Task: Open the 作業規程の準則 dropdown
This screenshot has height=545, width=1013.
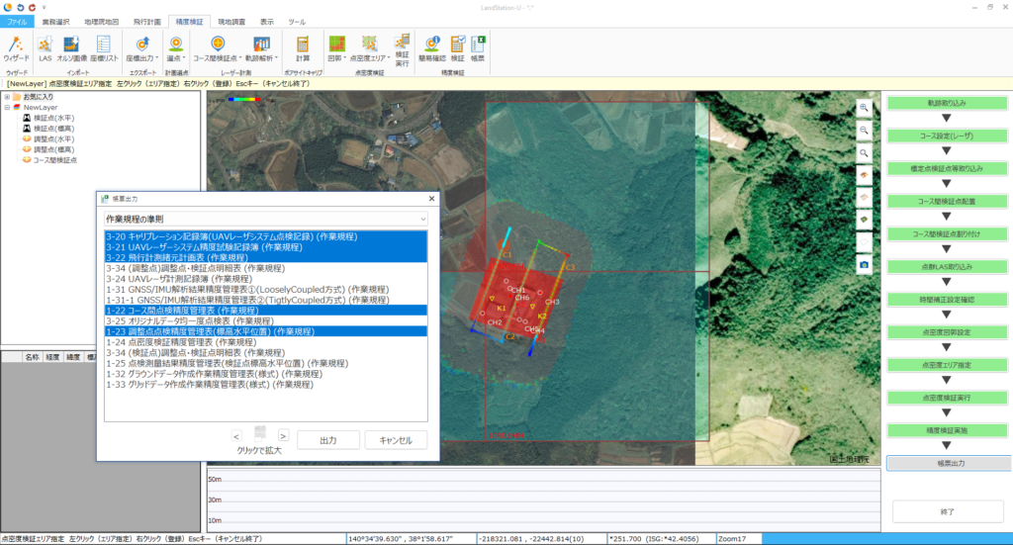Action: pos(266,218)
